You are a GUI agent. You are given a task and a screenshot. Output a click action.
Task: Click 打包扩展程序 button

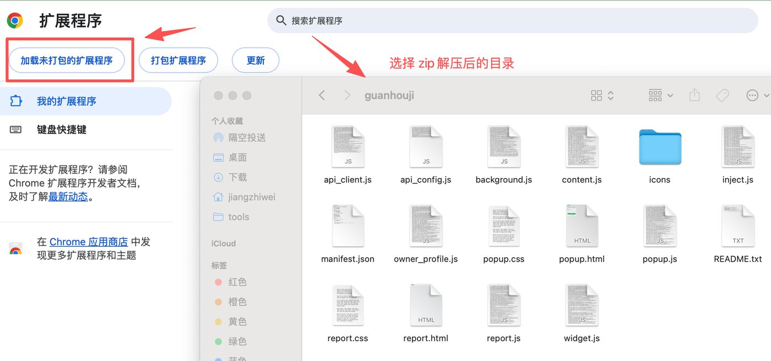pos(178,60)
